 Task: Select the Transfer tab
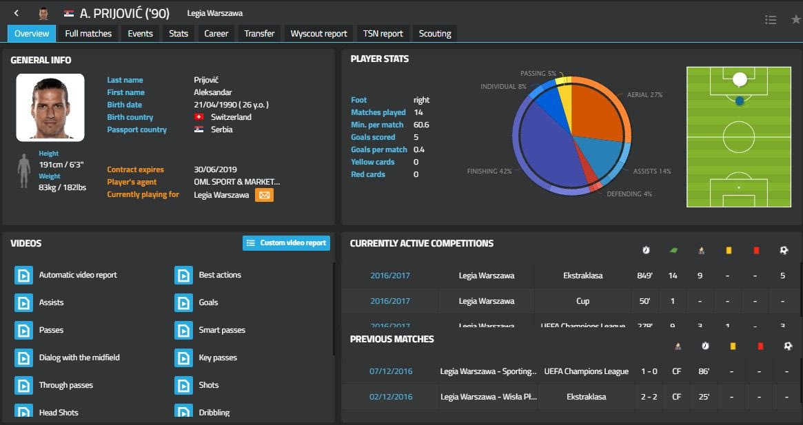pyautogui.click(x=259, y=33)
